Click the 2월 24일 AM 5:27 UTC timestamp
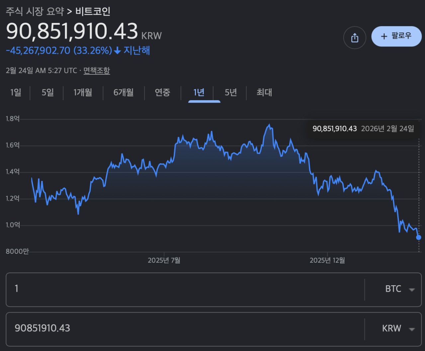Viewport: 425px width, 351px height. point(42,70)
